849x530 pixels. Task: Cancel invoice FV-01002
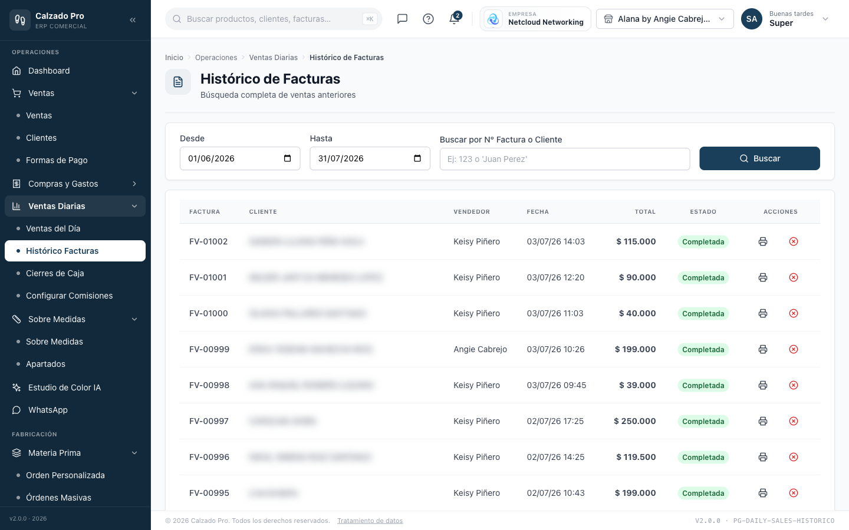[x=794, y=241]
